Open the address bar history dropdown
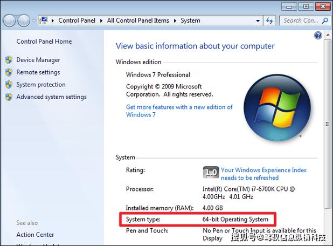 [258, 21]
